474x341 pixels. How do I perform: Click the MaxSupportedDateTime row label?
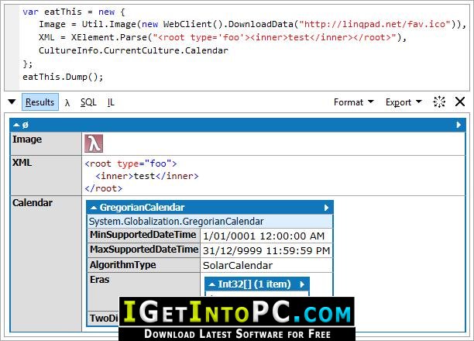(144, 250)
